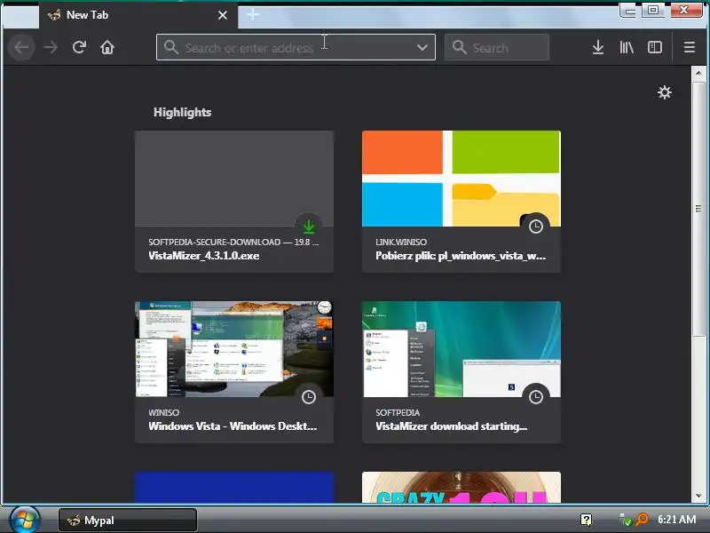Open the WINISO Windows Vista thumbnail

click(234, 349)
